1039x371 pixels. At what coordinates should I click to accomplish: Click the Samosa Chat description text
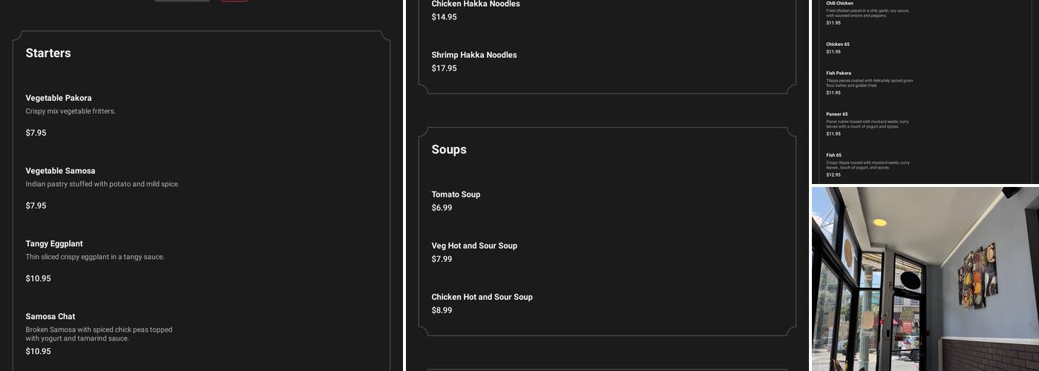click(99, 334)
